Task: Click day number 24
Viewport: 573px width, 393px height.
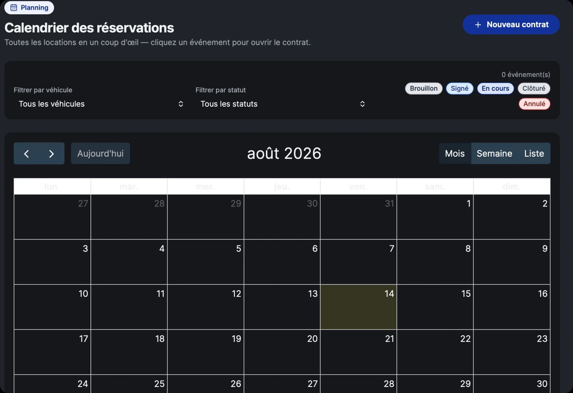Action: pyautogui.click(x=83, y=384)
